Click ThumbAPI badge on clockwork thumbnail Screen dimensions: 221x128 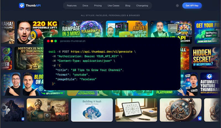point(199,118)
